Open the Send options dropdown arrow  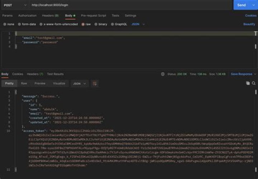(x=254, y=5)
